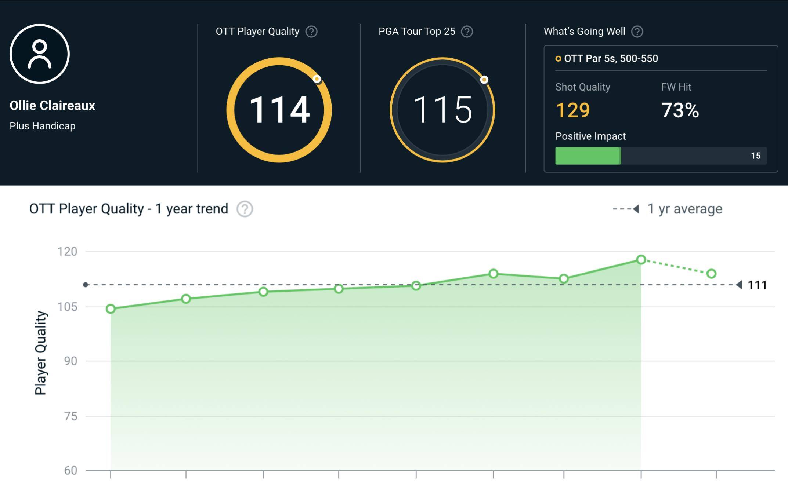This screenshot has height=486, width=788.
Task: Select the first data point on trend line
Action: tap(111, 309)
